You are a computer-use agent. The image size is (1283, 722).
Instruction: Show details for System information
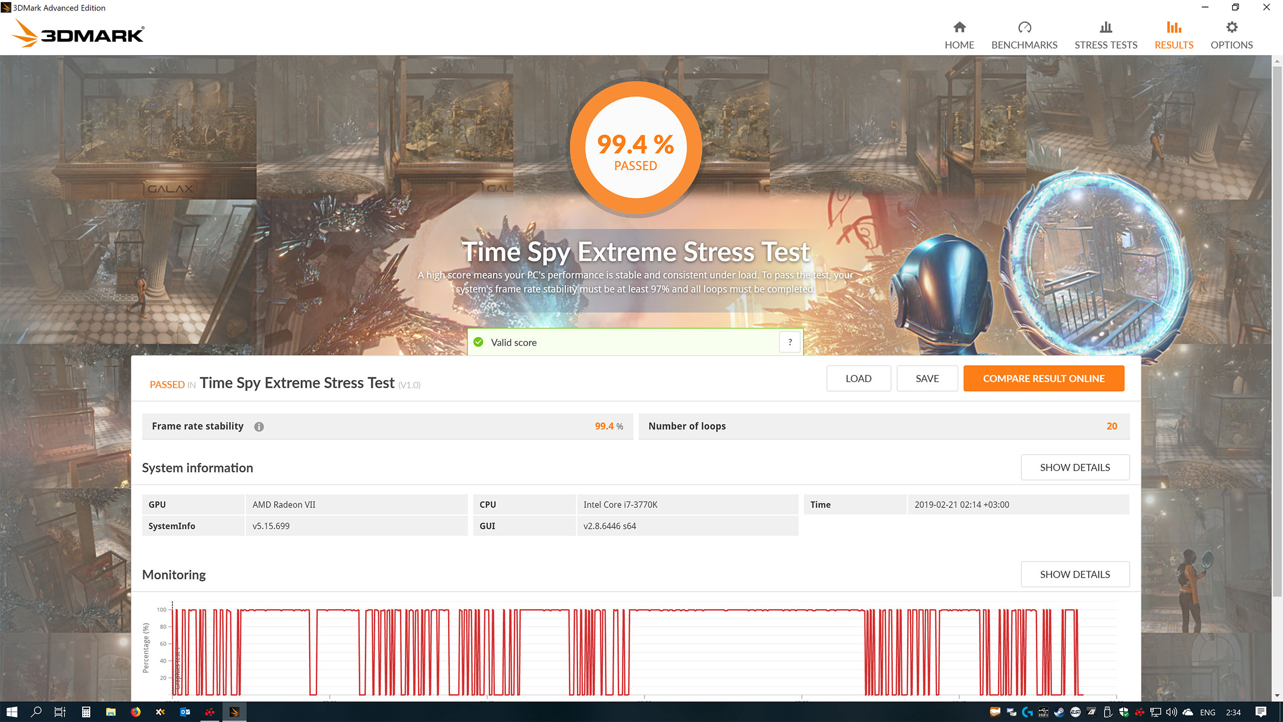[x=1075, y=467]
